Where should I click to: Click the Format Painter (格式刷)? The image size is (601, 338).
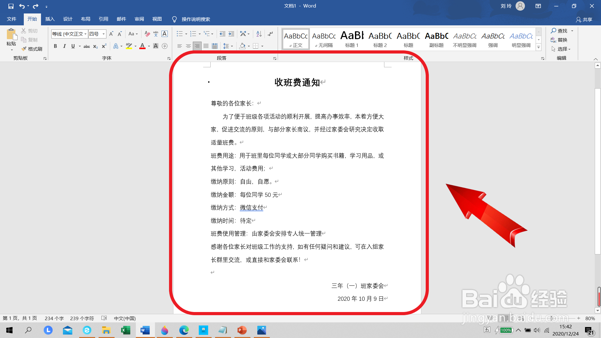(x=32, y=49)
